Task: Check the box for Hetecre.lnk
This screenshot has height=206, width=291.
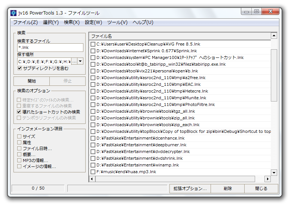Action: point(93,91)
